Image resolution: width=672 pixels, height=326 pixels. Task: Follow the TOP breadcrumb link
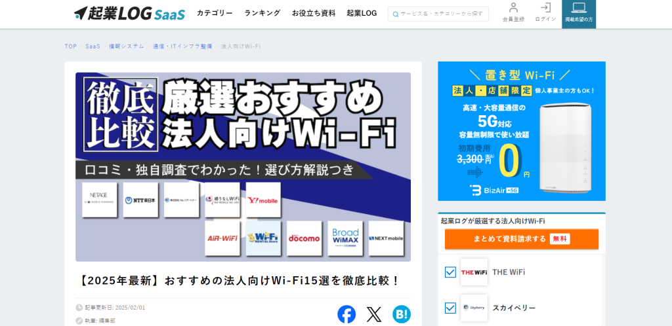click(x=71, y=46)
